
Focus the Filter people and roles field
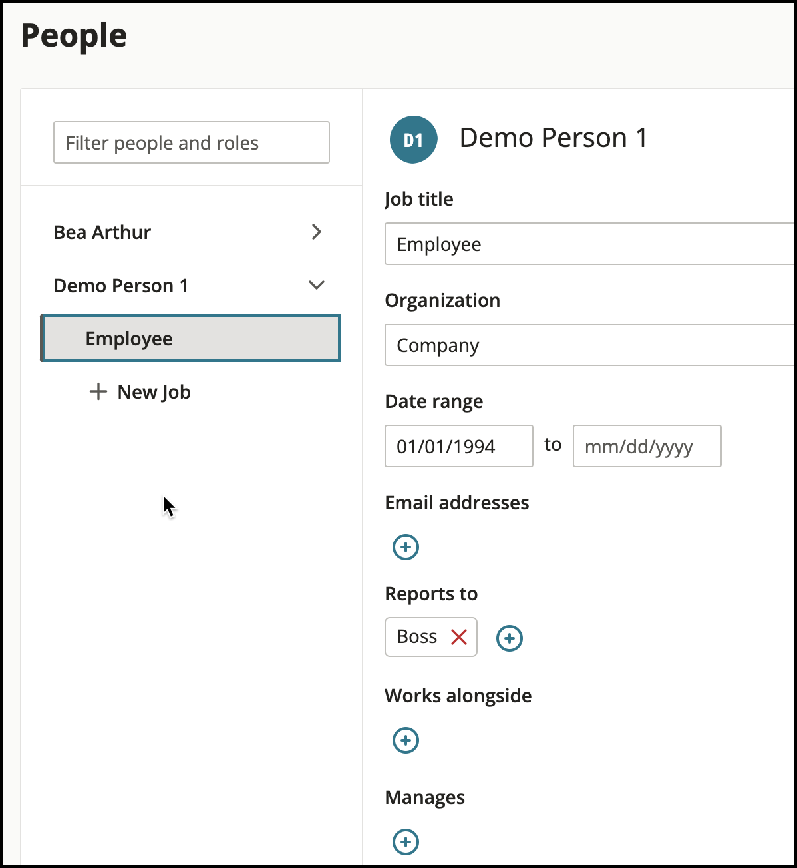point(192,142)
